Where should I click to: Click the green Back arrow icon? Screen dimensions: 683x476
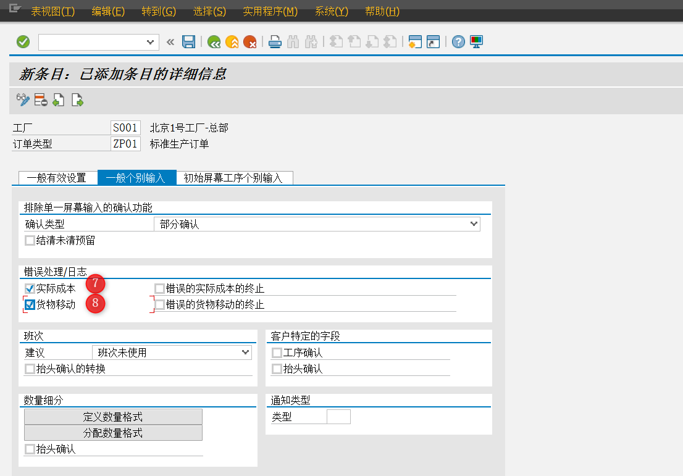coord(214,42)
